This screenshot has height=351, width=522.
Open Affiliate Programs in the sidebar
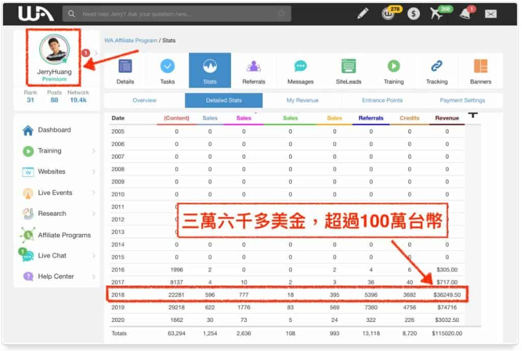pyautogui.click(x=65, y=235)
